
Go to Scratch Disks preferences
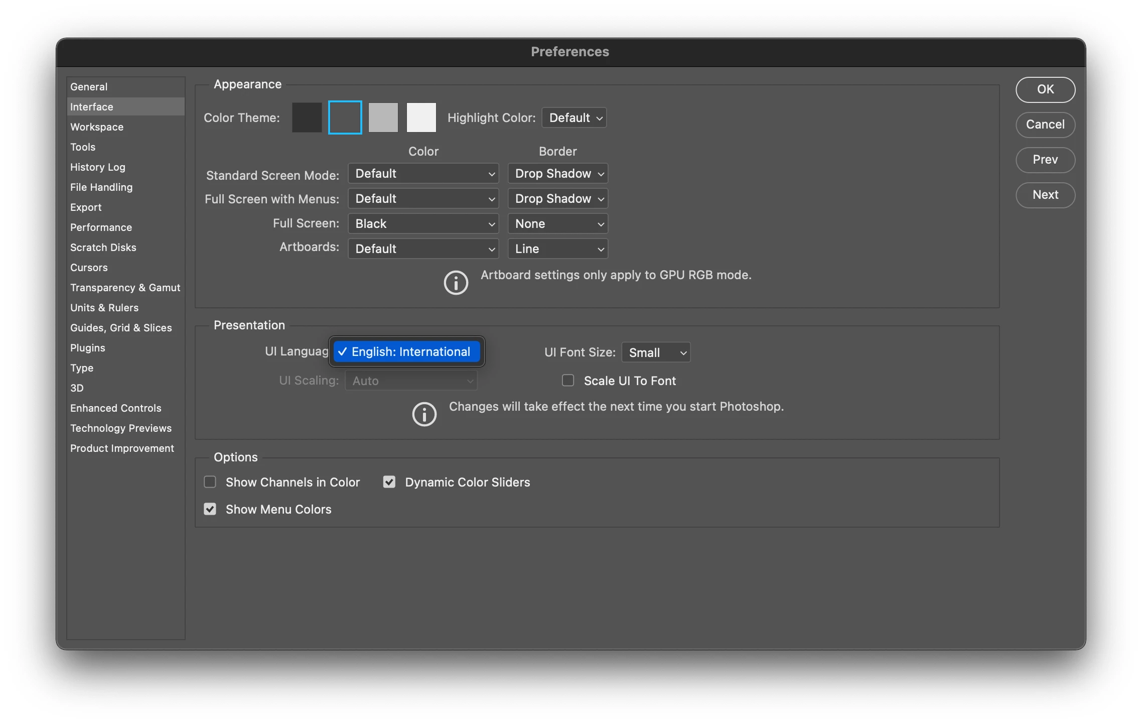[103, 248]
